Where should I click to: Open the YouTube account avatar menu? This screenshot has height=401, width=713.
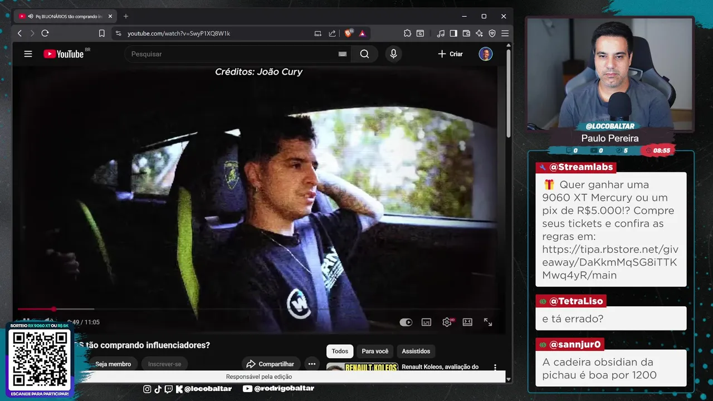tap(486, 54)
